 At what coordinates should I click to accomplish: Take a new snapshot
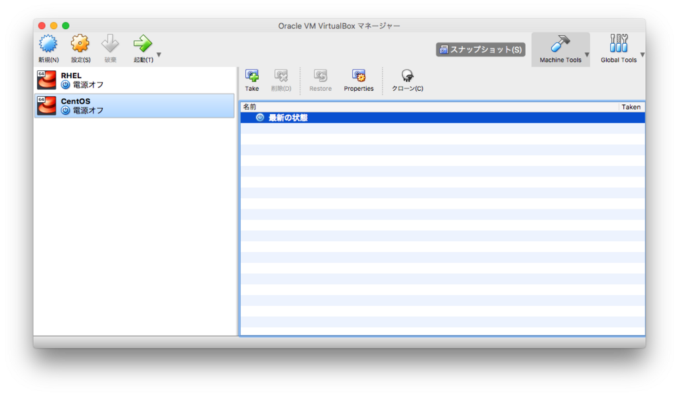[251, 80]
